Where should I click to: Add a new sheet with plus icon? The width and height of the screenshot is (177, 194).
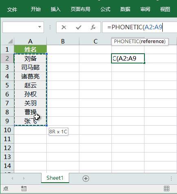(86, 179)
